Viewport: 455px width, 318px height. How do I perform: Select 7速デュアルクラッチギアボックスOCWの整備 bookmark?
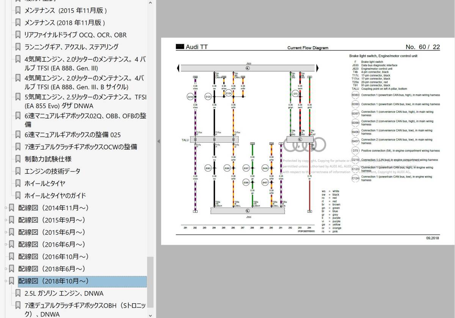pyautogui.click(x=81, y=147)
